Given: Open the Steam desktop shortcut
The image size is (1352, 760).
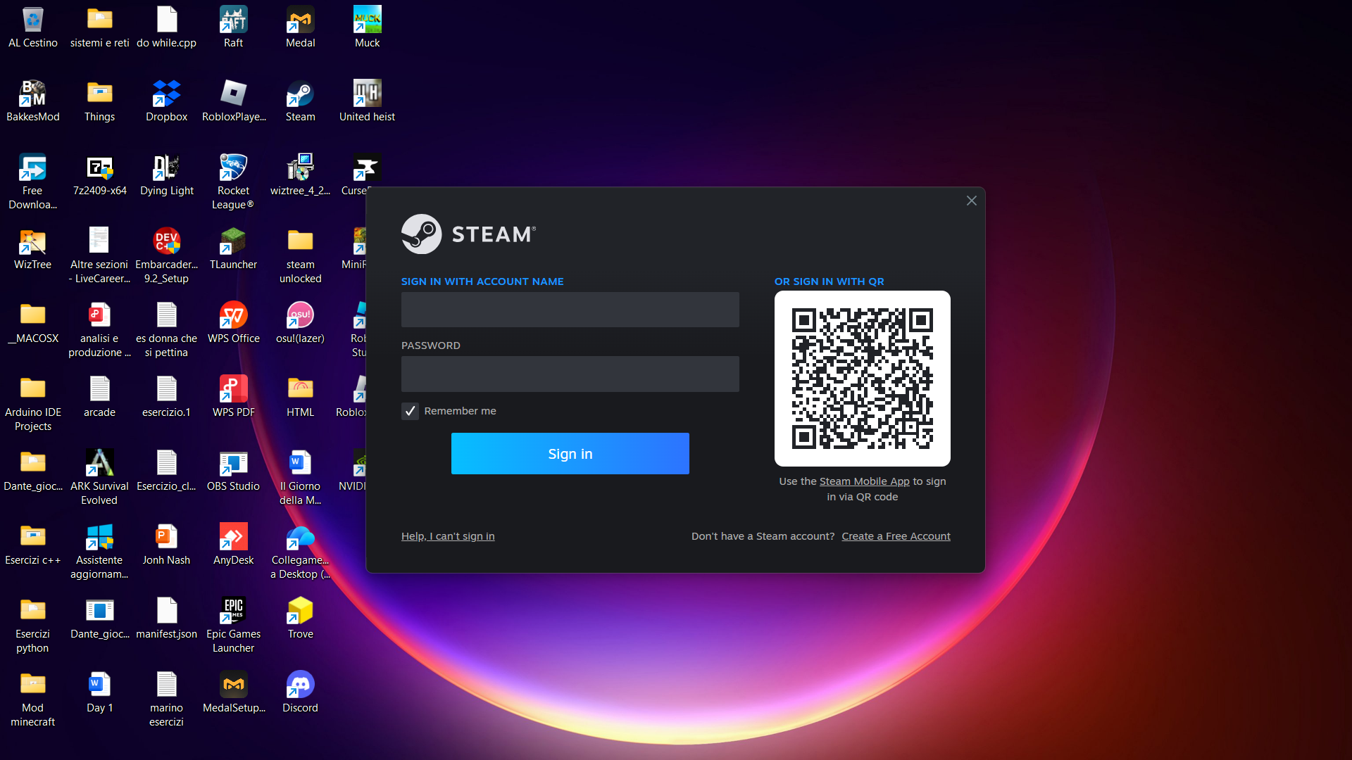Looking at the screenshot, I should [x=300, y=101].
